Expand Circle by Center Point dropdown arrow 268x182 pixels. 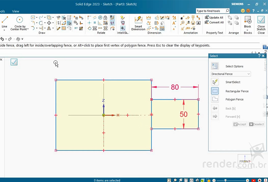pyautogui.click(x=28, y=29)
